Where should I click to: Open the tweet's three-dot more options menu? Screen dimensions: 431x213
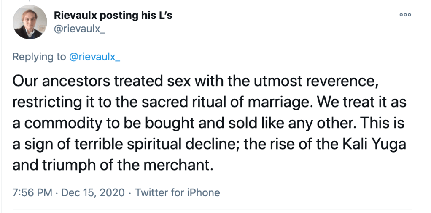[405, 14]
